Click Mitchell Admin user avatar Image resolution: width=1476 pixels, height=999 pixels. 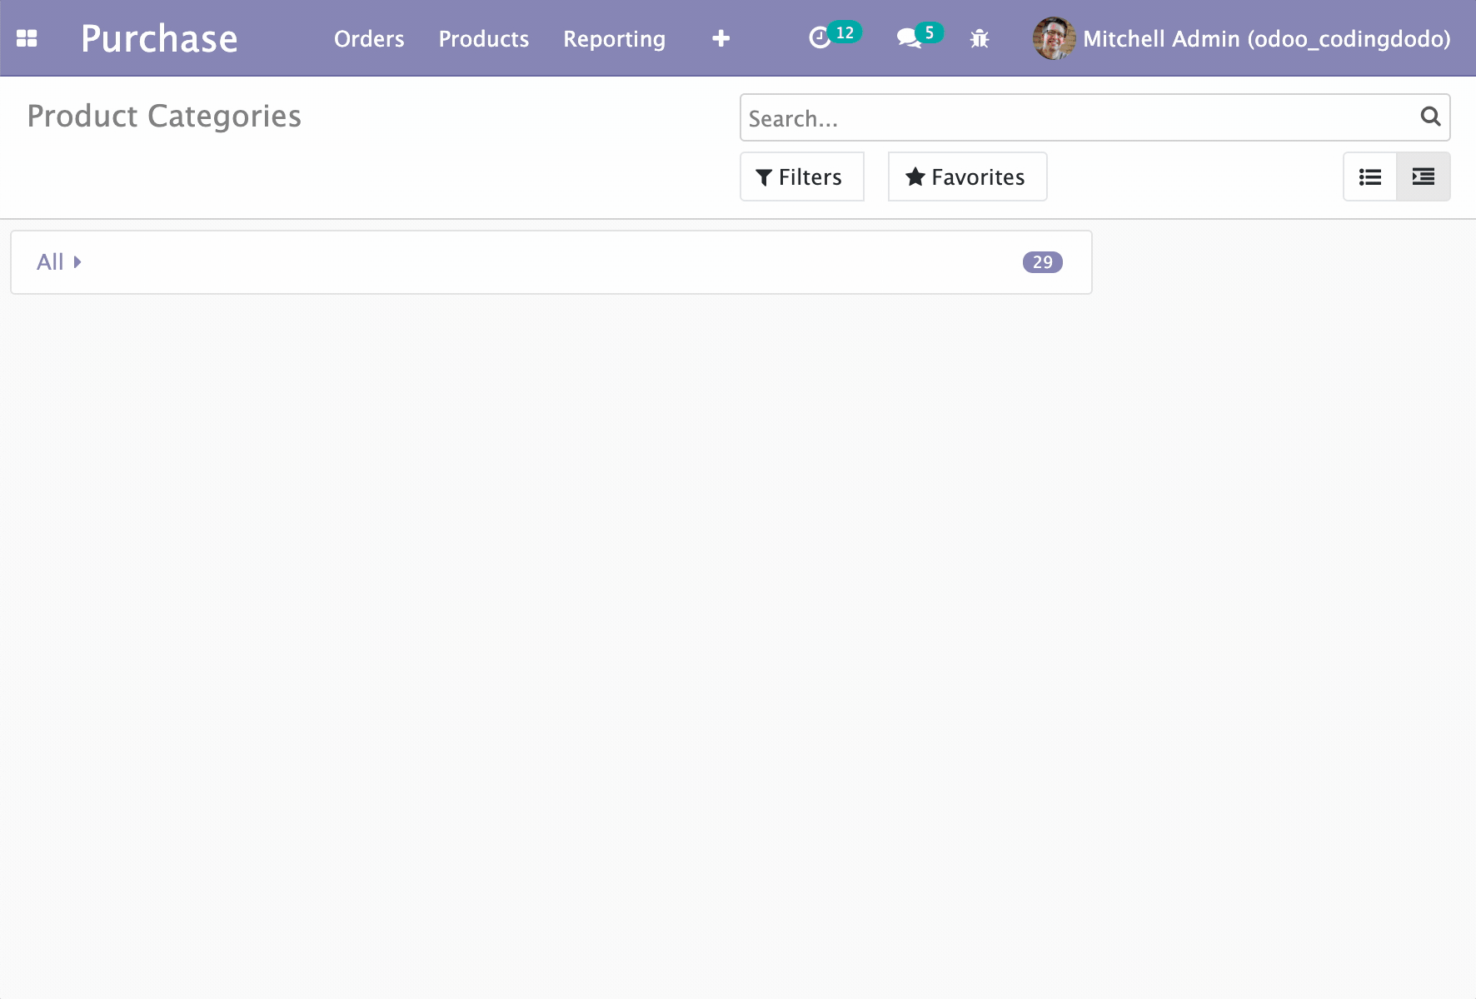[x=1055, y=38]
